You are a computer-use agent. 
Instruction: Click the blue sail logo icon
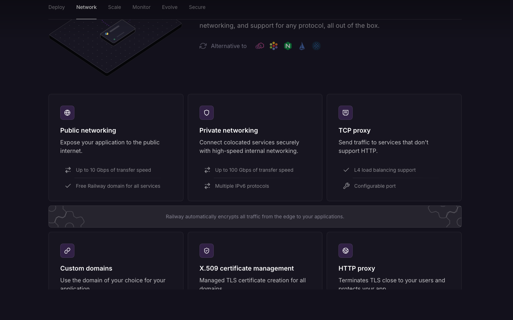(x=302, y=46)
